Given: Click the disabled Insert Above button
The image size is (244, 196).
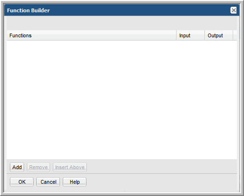Looking at the screenshot, I should (x=70, y=167).
